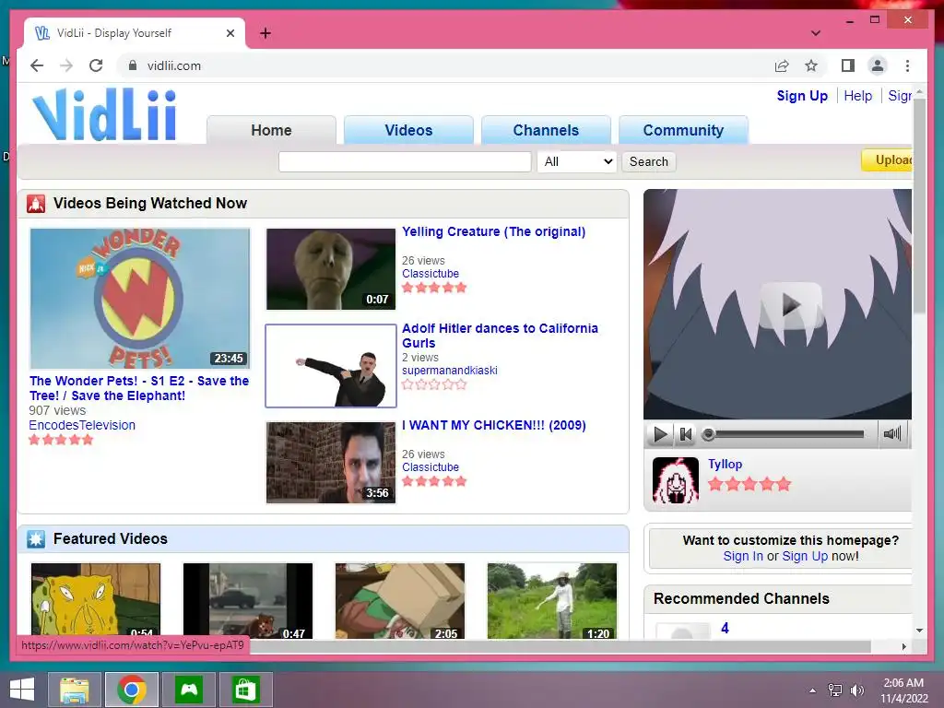Click Chrome icon in taskbar
The height and width of the screenshot is (708, 944).
132,690
